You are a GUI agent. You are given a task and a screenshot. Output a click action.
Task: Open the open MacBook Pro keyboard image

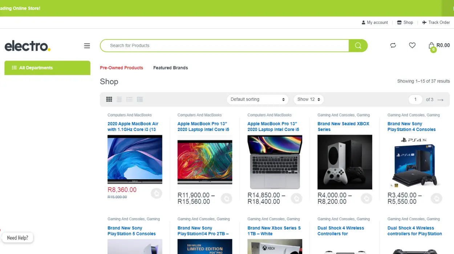point(275,162)
